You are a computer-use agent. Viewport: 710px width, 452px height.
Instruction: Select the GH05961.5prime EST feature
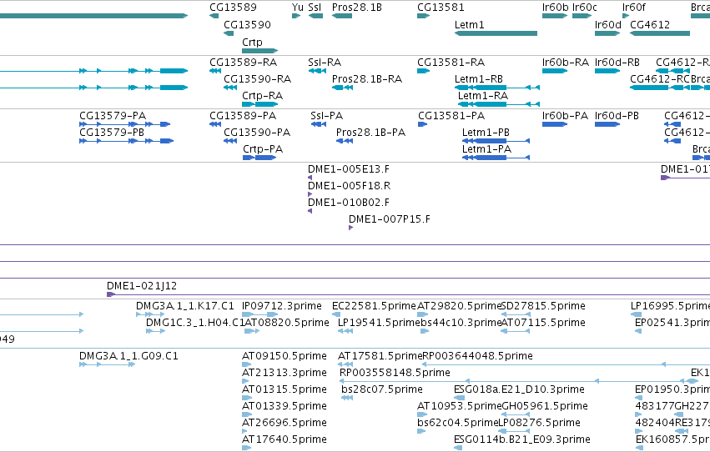[516, 414]
